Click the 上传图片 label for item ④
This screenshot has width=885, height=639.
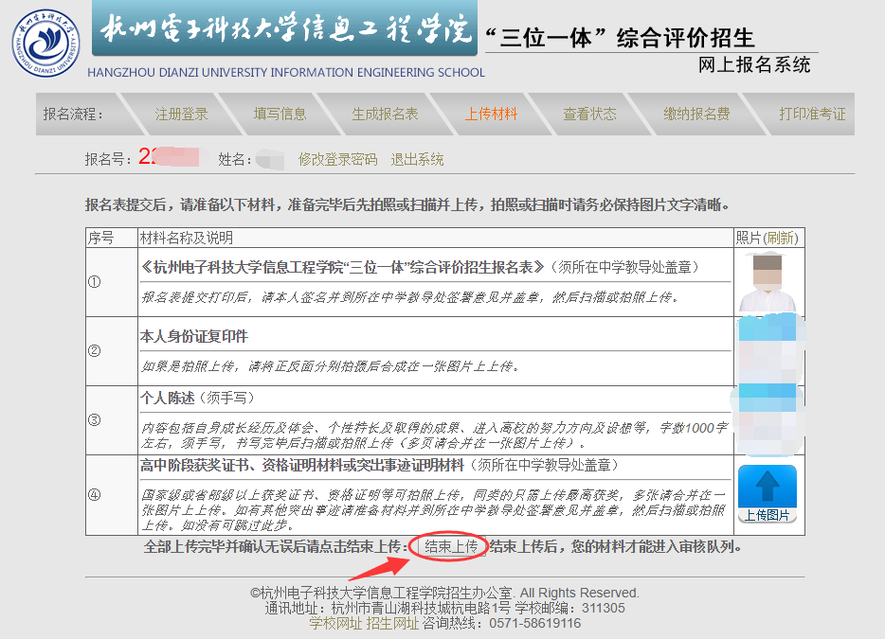(x=768, y=516)
